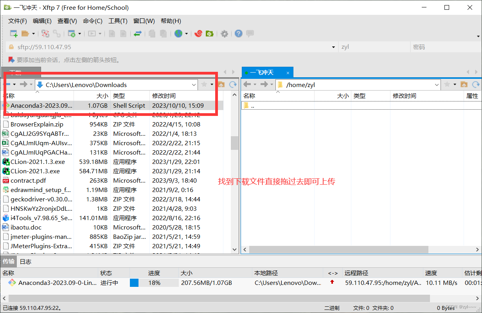Screen dimensions: 482x313
Task: Switch to the 日志 tab
Action: (26, 261)
